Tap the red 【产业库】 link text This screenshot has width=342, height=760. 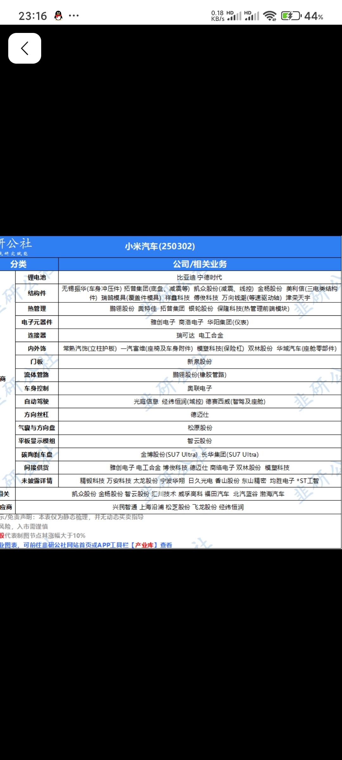(144, 545)
